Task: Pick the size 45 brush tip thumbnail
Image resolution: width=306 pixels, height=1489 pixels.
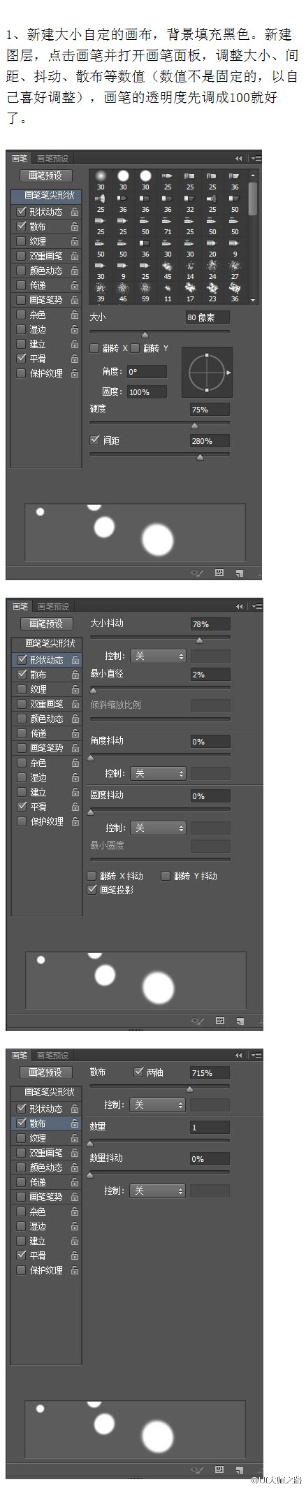Action: [x=168, y=266]
